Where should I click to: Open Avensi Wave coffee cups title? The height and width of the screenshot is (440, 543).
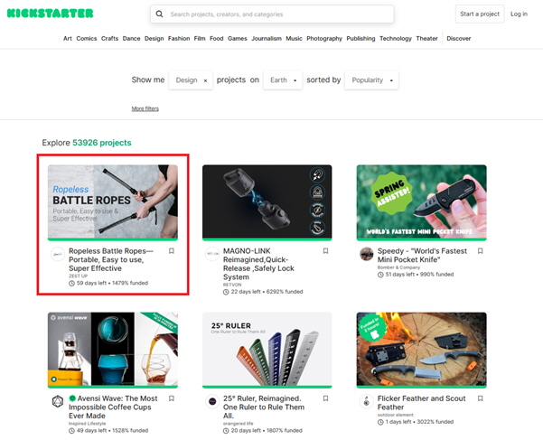point(113,407)
